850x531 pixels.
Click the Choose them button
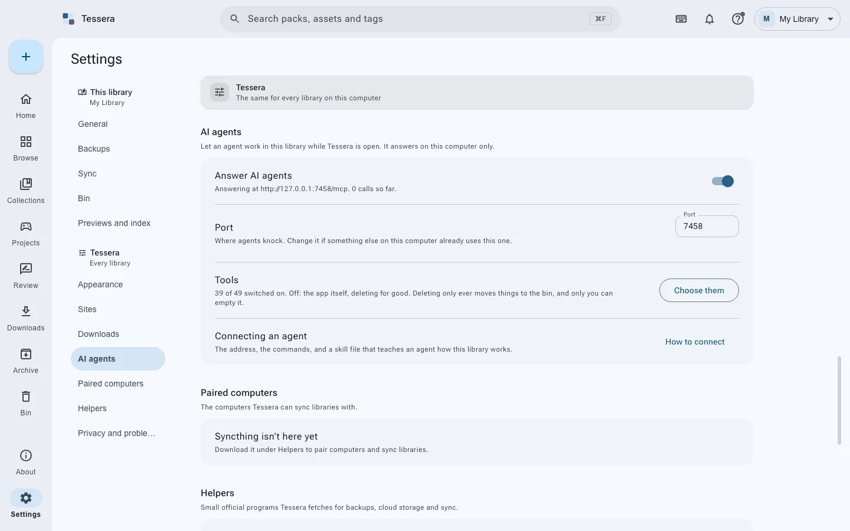pyautogui.click(x=699, y=290)
